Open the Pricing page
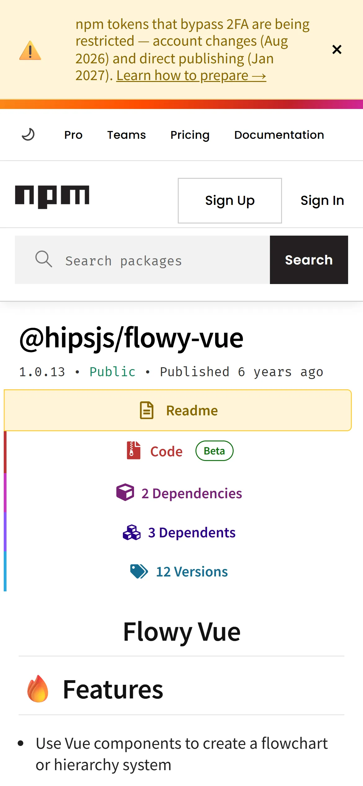This screenshot has width=363, height=786. (x=190, y=135)
